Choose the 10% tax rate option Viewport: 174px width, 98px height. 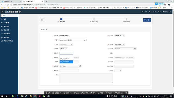click(x=66, y=59)
